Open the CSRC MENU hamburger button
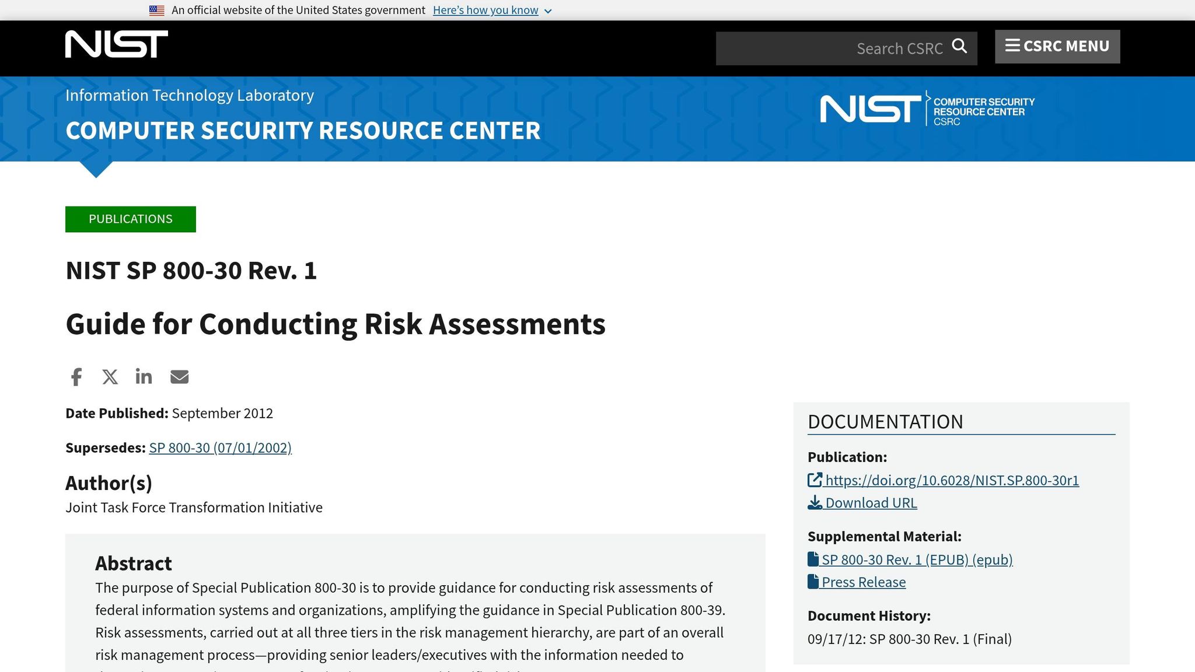Screen dimensions: 1195x672 pyautogui.click(x=1057, y=47)
